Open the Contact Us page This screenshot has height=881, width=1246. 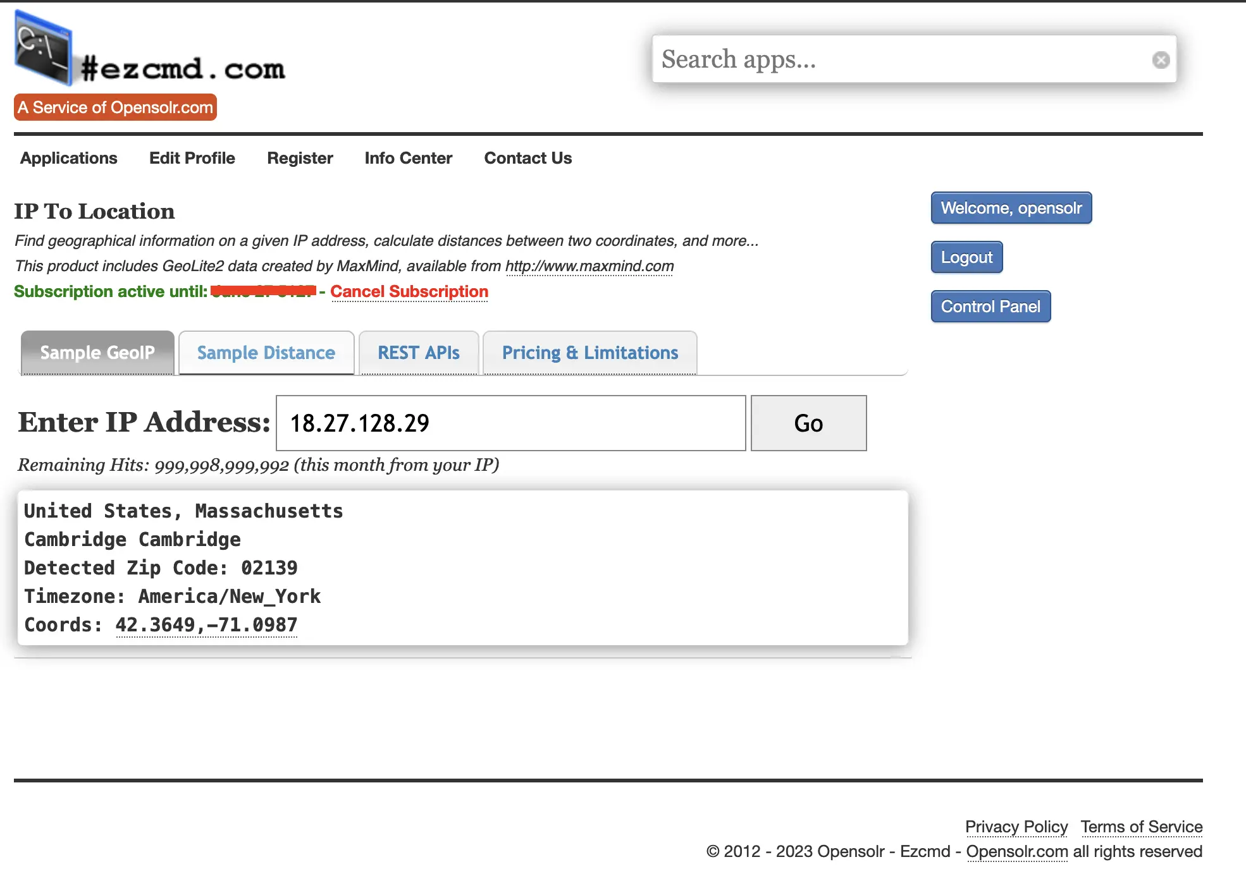527,158
